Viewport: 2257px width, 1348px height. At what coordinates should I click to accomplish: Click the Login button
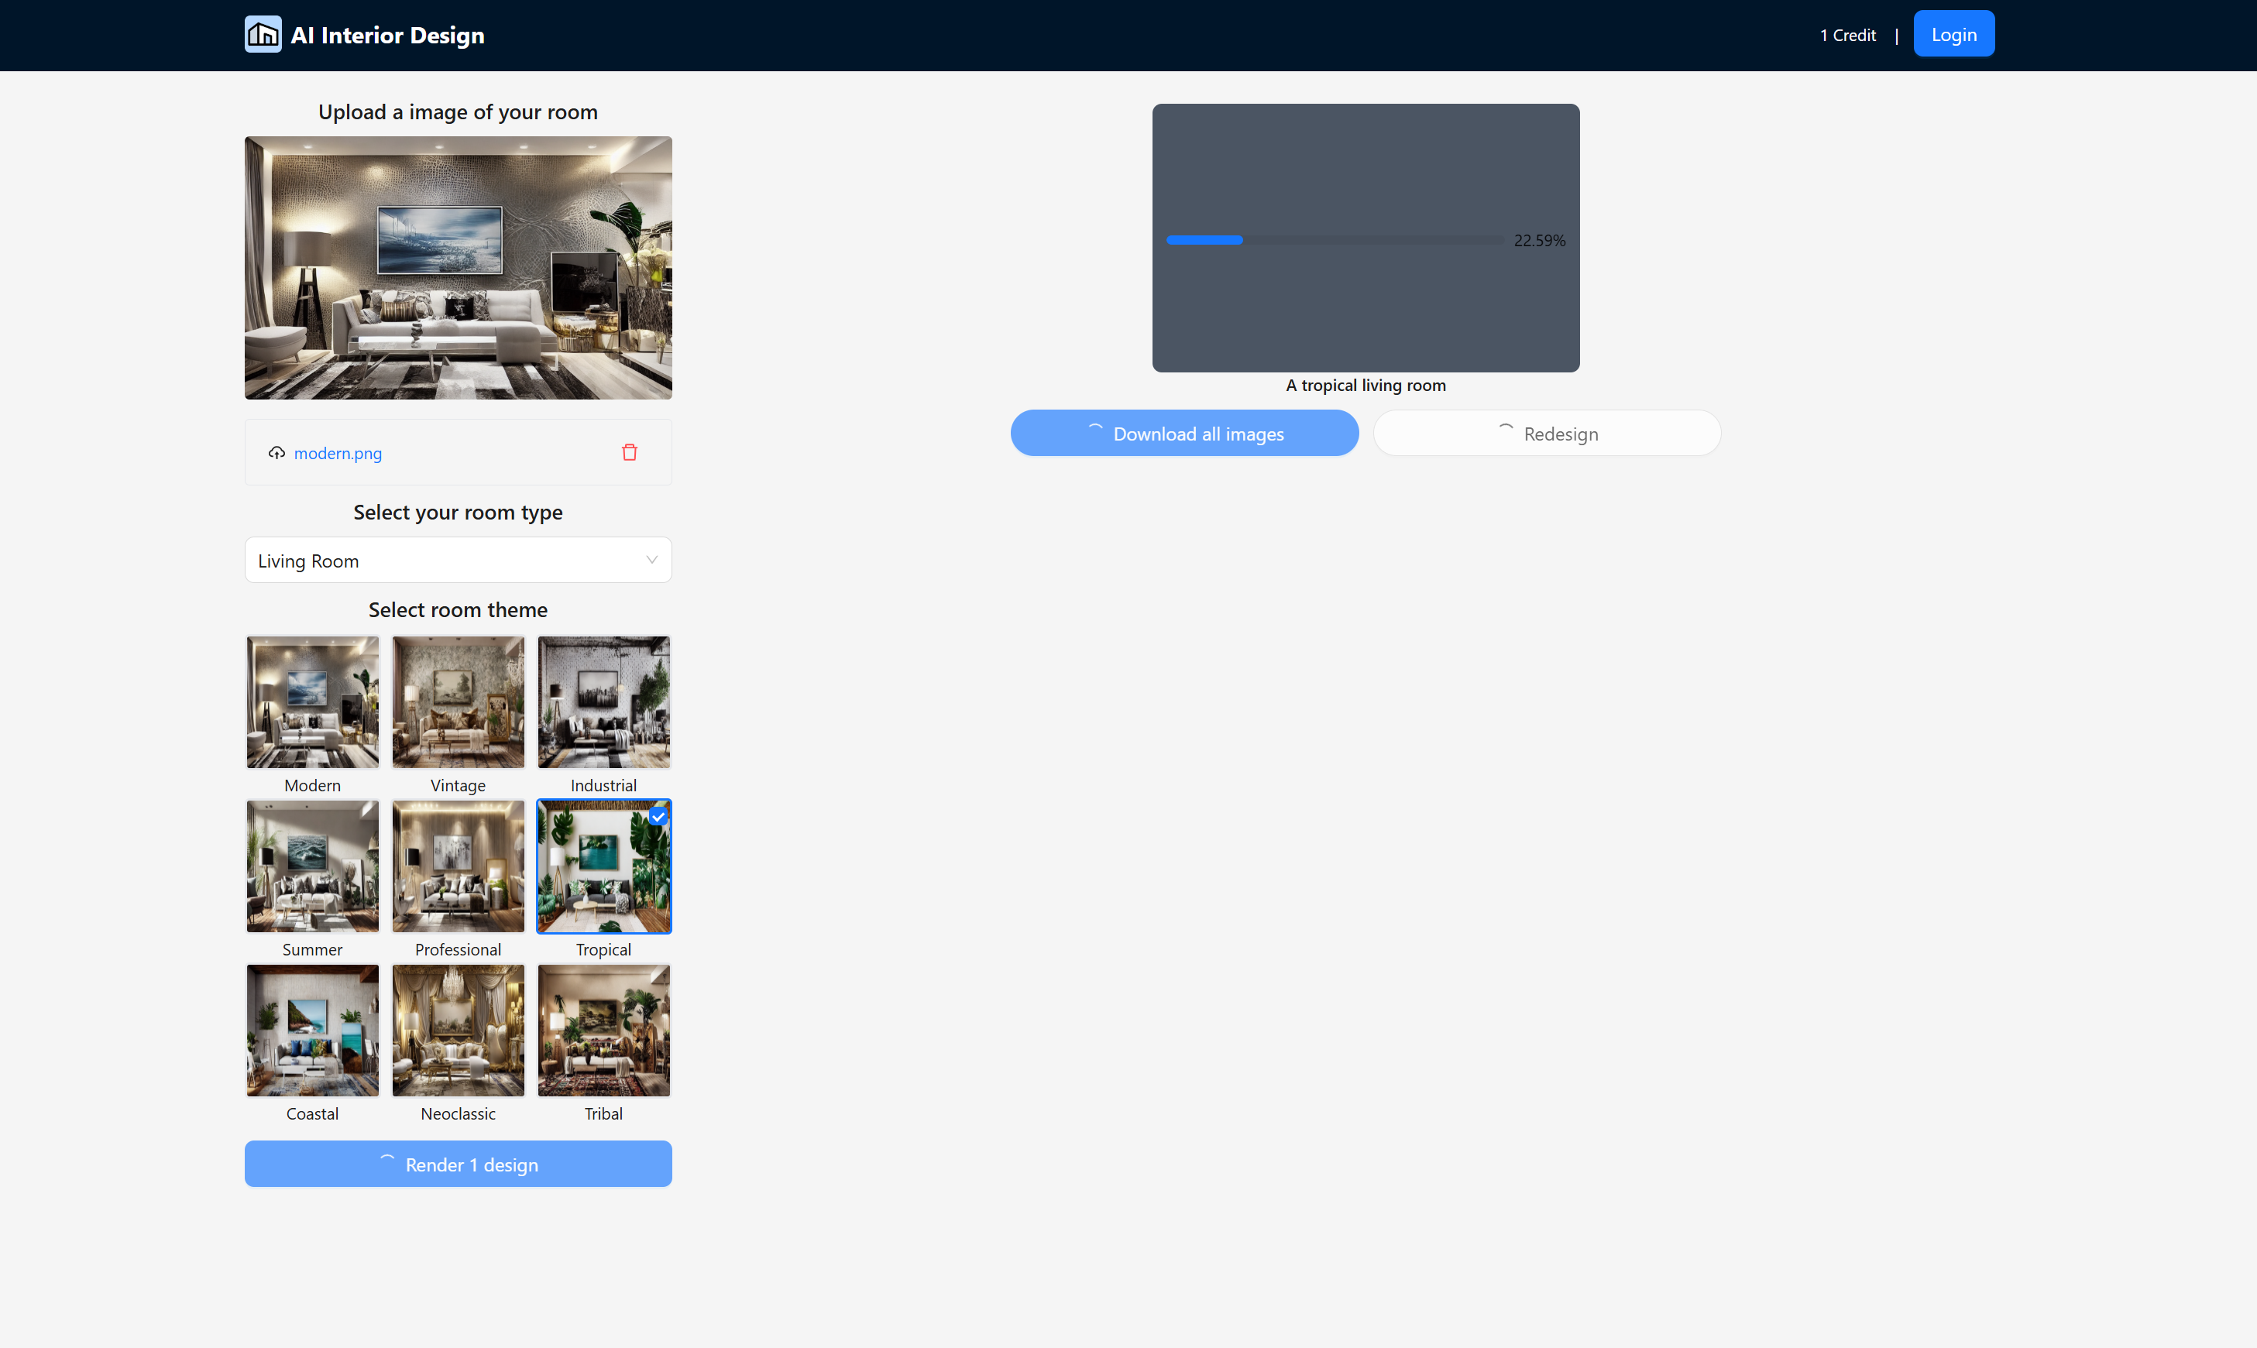point(1953,35)
